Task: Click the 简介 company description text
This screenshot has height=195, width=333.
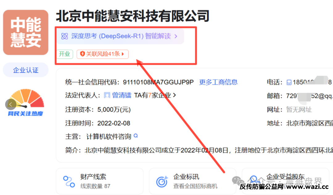Action: (x=199, y=150)
